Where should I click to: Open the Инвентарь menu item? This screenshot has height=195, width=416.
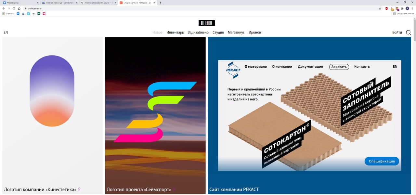pyautogui.click(x=175, y=32)
